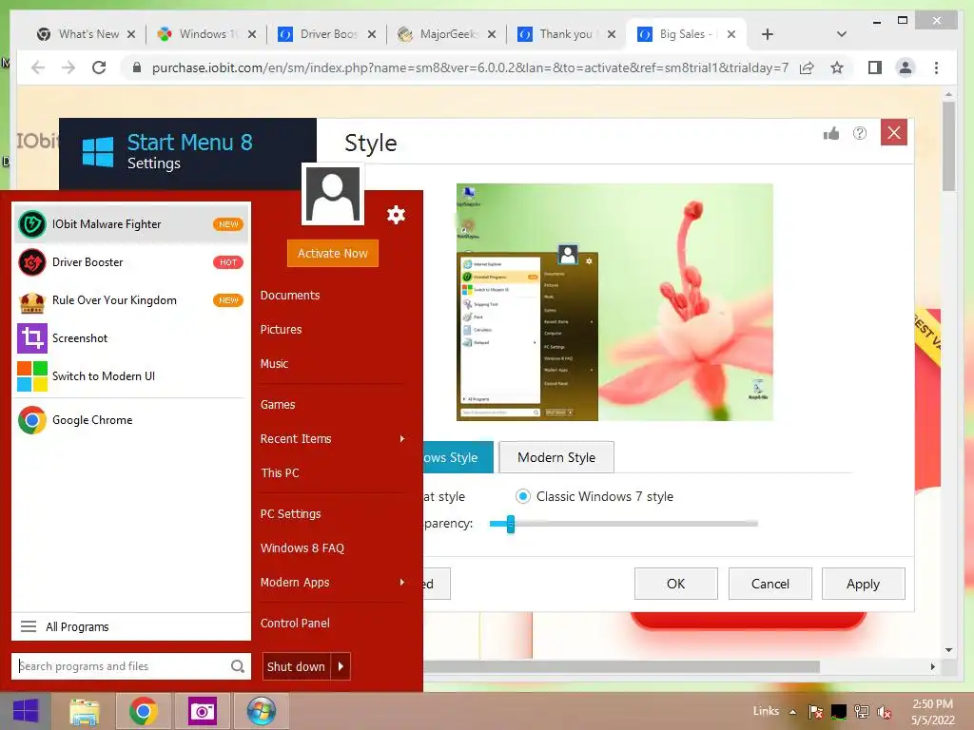The width and height of the screenshot is (974, 730).
Task: Bookmark this page with the star icon
Action: point(837,67)
